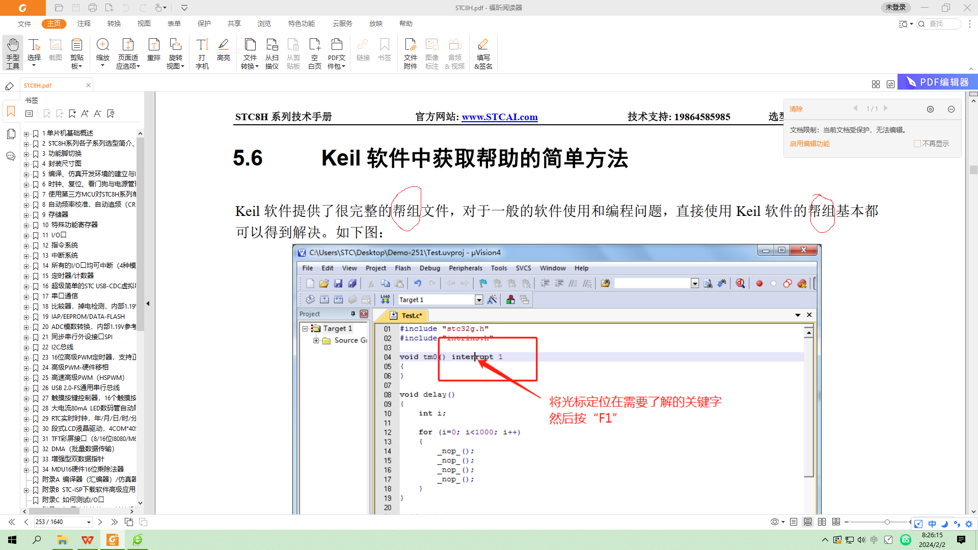Go to the next page
978x550 pixels.
coord(100,522)
